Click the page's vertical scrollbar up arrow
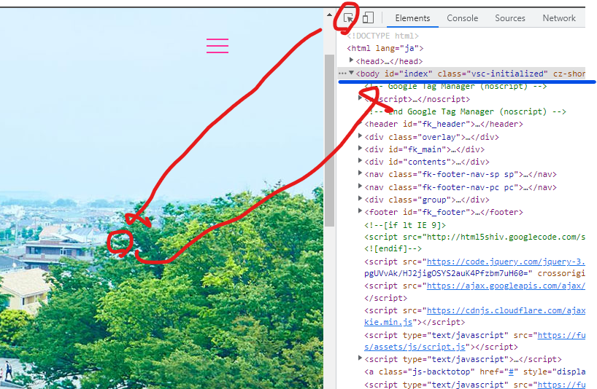597x389 pixels. coord(329,14)
